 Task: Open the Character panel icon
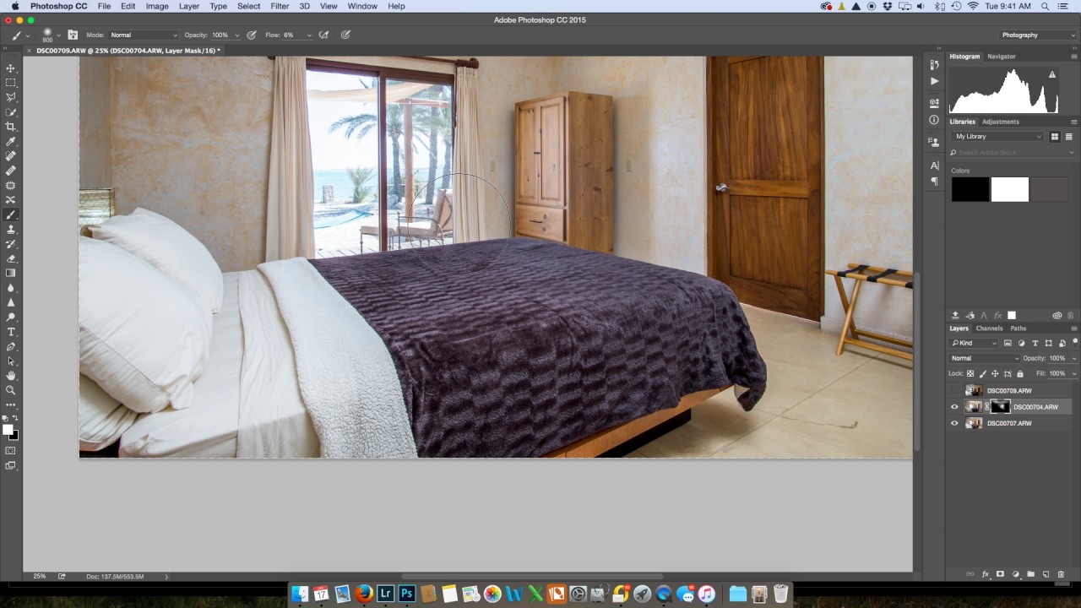tap(934, 166)
